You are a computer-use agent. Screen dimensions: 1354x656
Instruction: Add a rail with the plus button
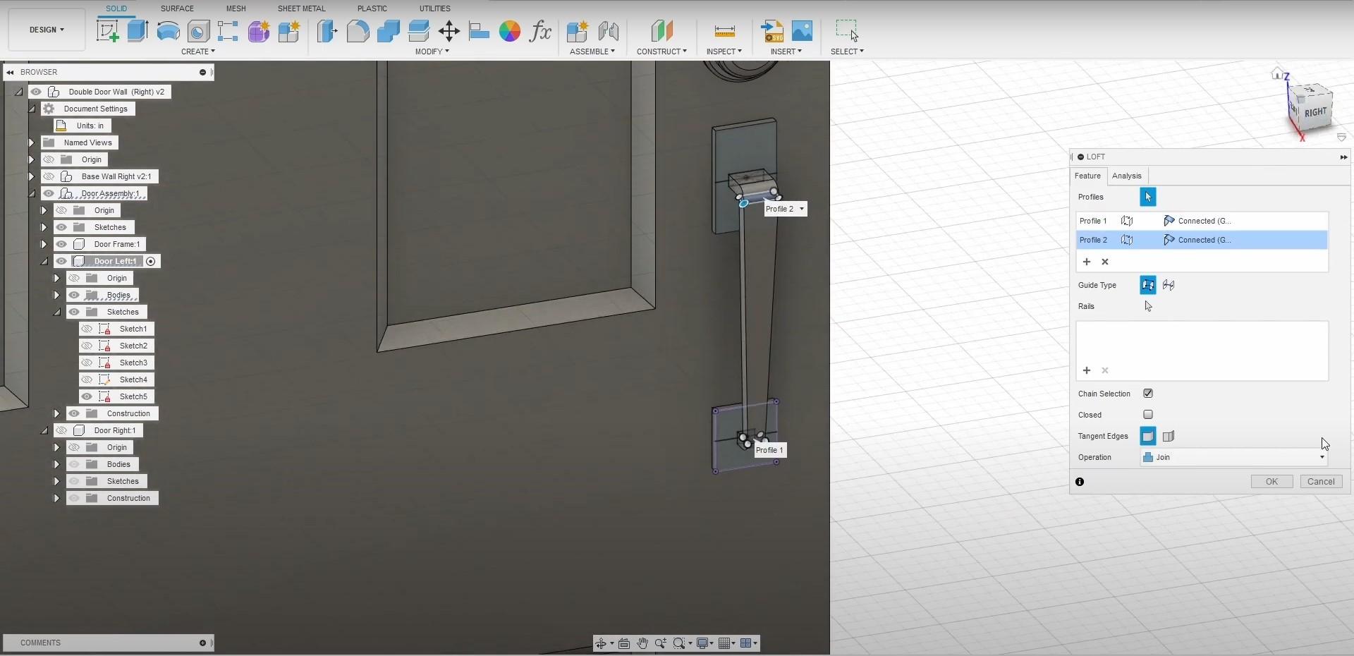point(1087,370)
